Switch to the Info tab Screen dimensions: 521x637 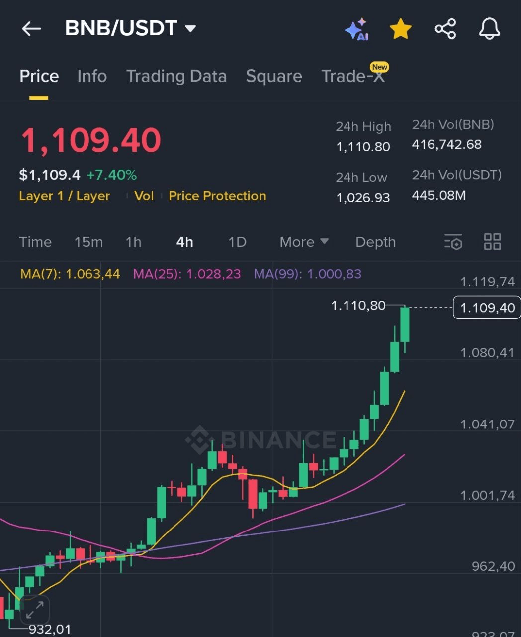click(x=92, y=76)
